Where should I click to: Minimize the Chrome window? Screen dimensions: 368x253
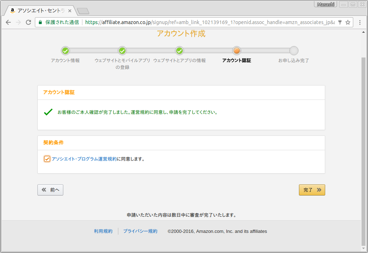pyautogui.click(x=343, y=4)
